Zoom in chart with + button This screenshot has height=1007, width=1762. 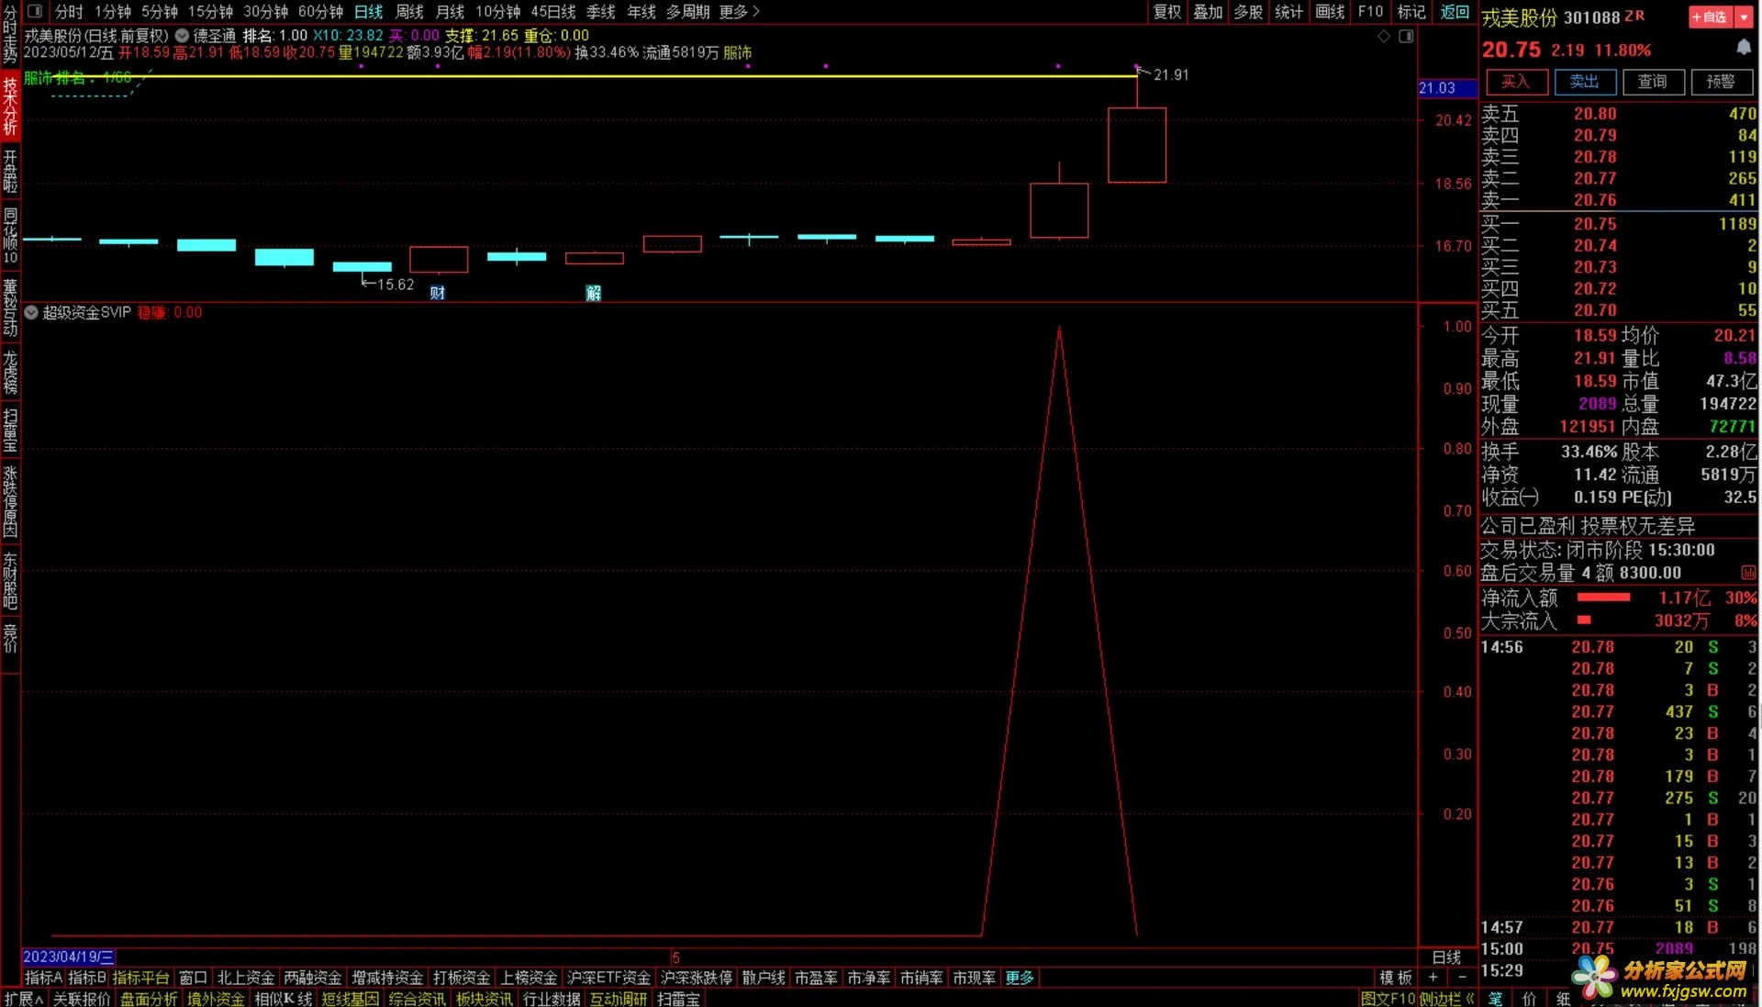pyautogui.click(x=1433, y=978)
